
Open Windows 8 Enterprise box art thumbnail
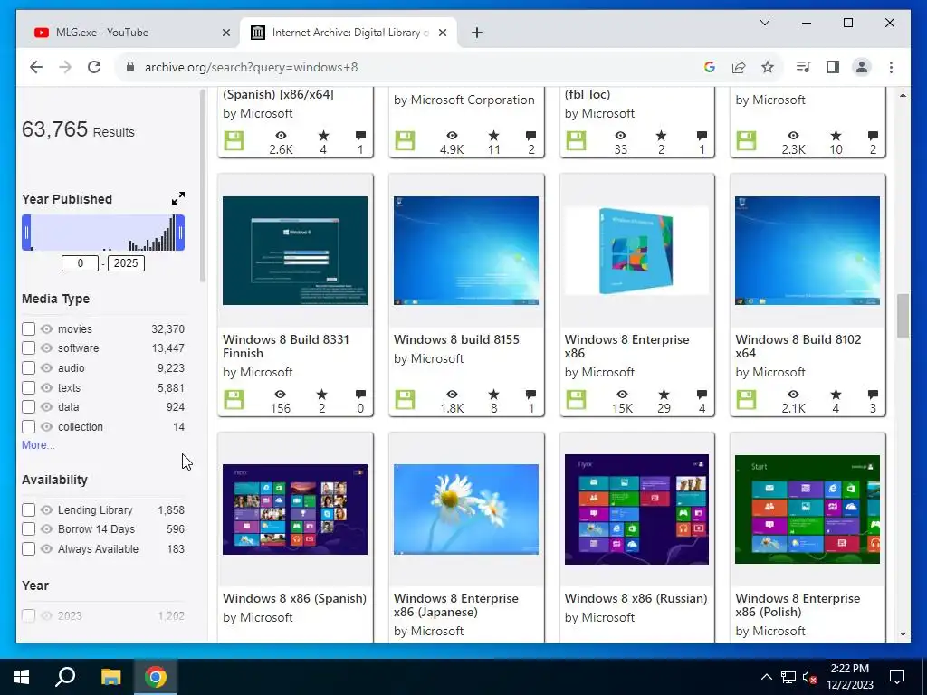click(636, 251)
